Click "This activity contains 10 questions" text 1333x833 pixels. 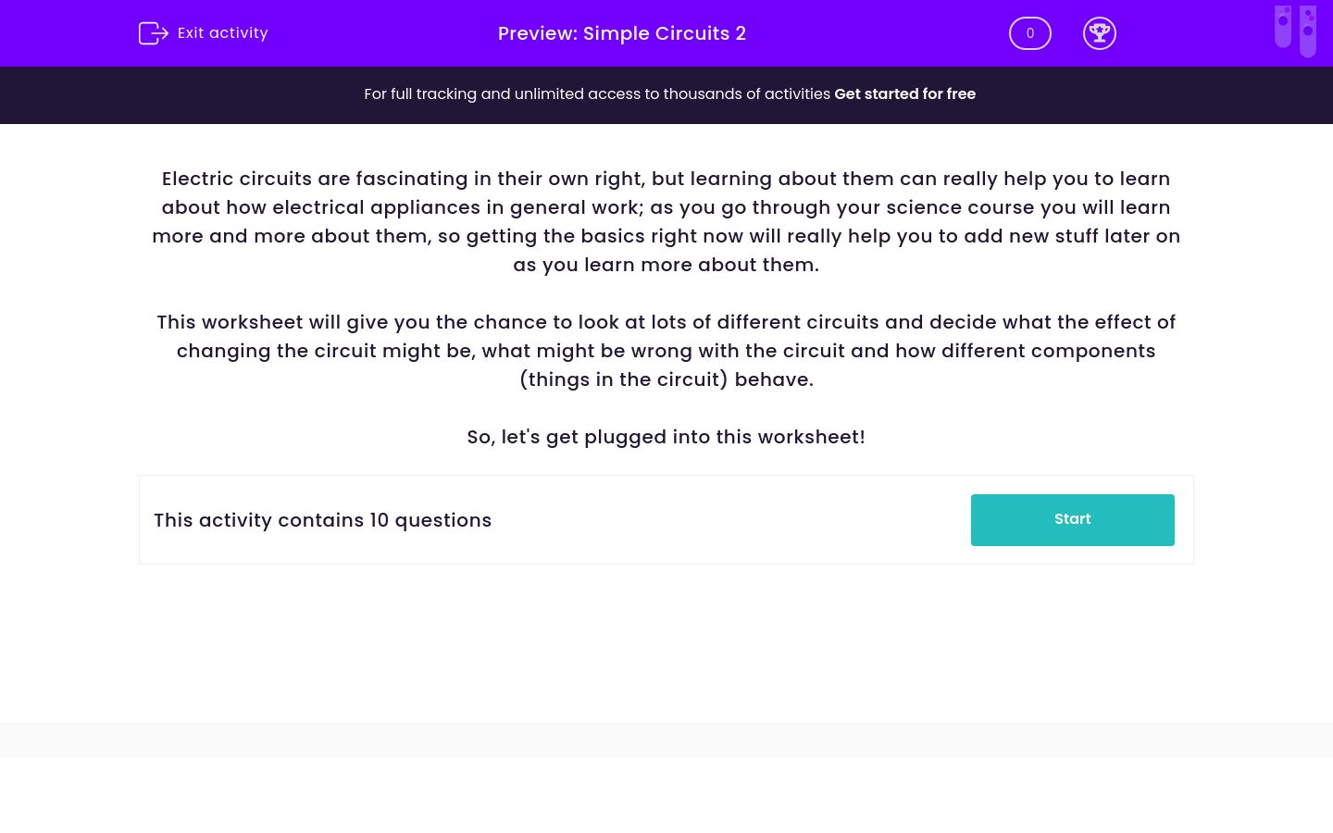(x=322, y=520)
